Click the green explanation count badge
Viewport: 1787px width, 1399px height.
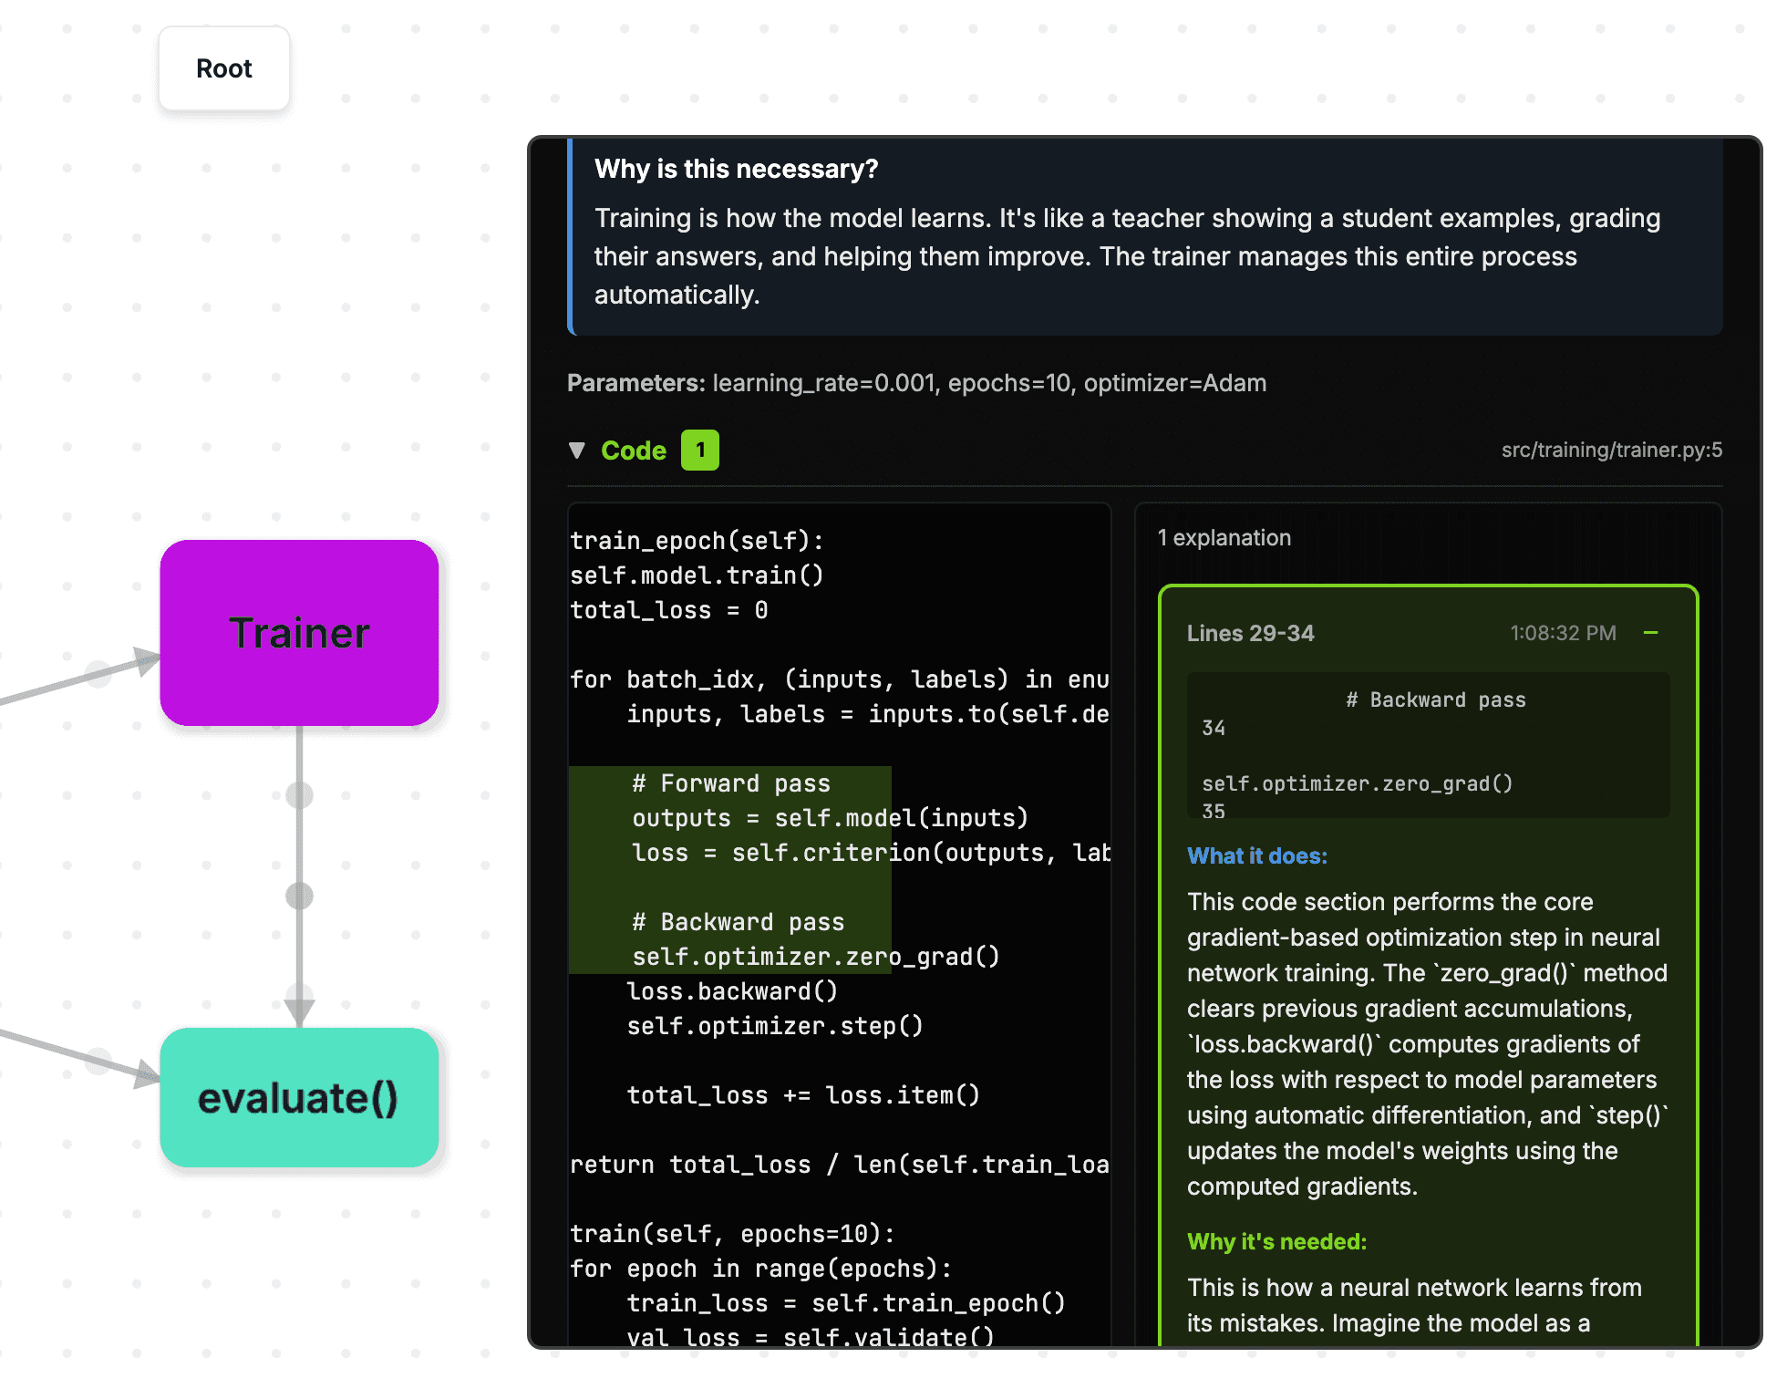(x=699, y=450)
